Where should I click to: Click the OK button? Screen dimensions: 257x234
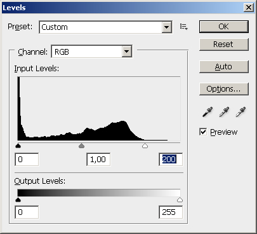(x=224, y=27)
